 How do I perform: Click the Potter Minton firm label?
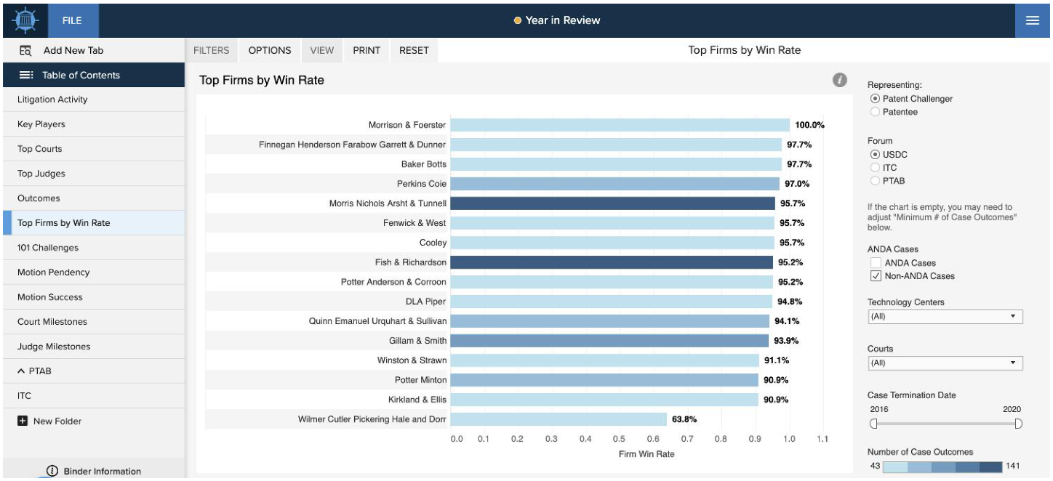(421, 380)
